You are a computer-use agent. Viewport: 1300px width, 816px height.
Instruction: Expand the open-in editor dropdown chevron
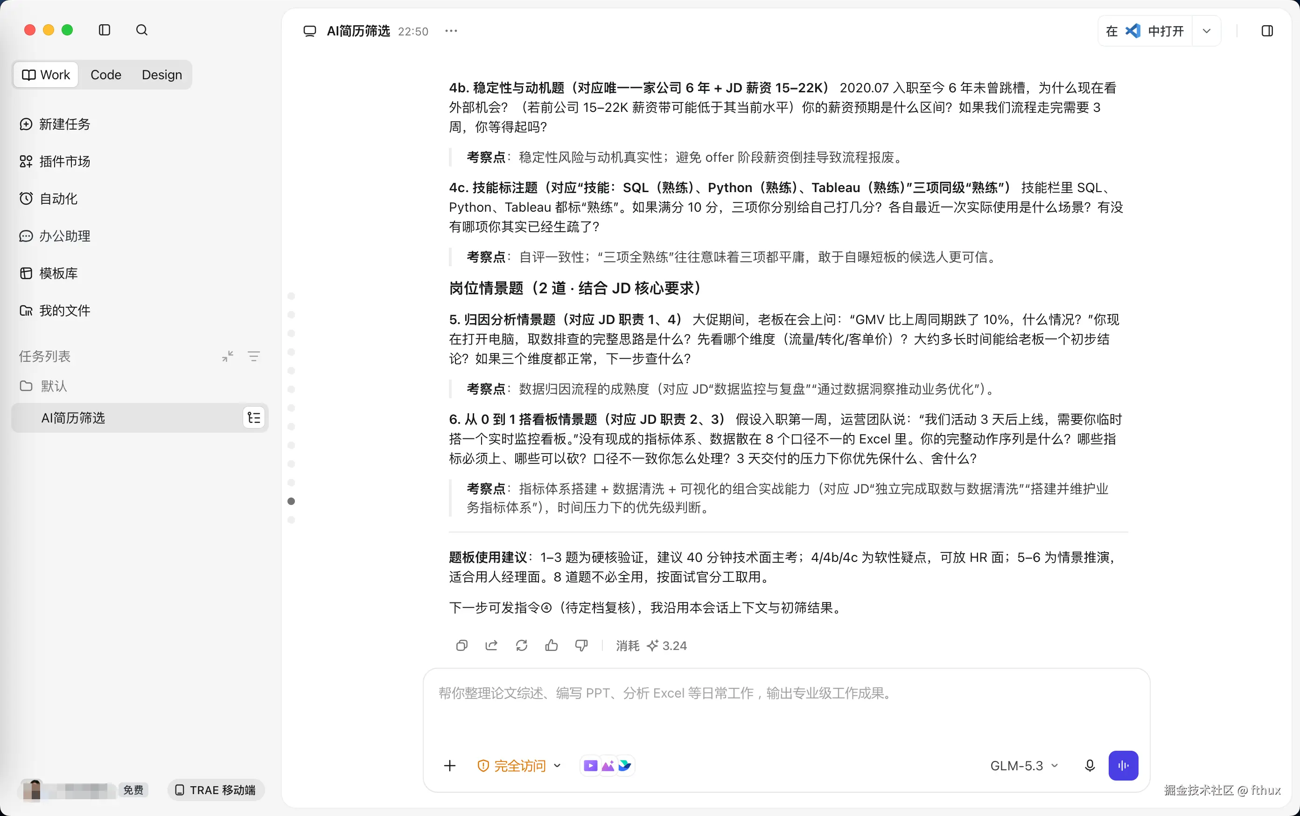point(1207,31)
